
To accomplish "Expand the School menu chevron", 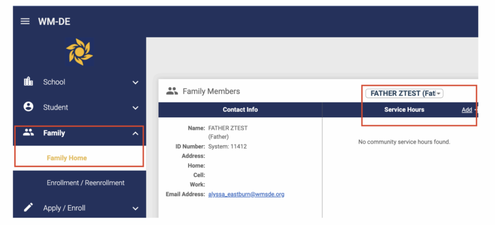I will [x=135, y=82].
